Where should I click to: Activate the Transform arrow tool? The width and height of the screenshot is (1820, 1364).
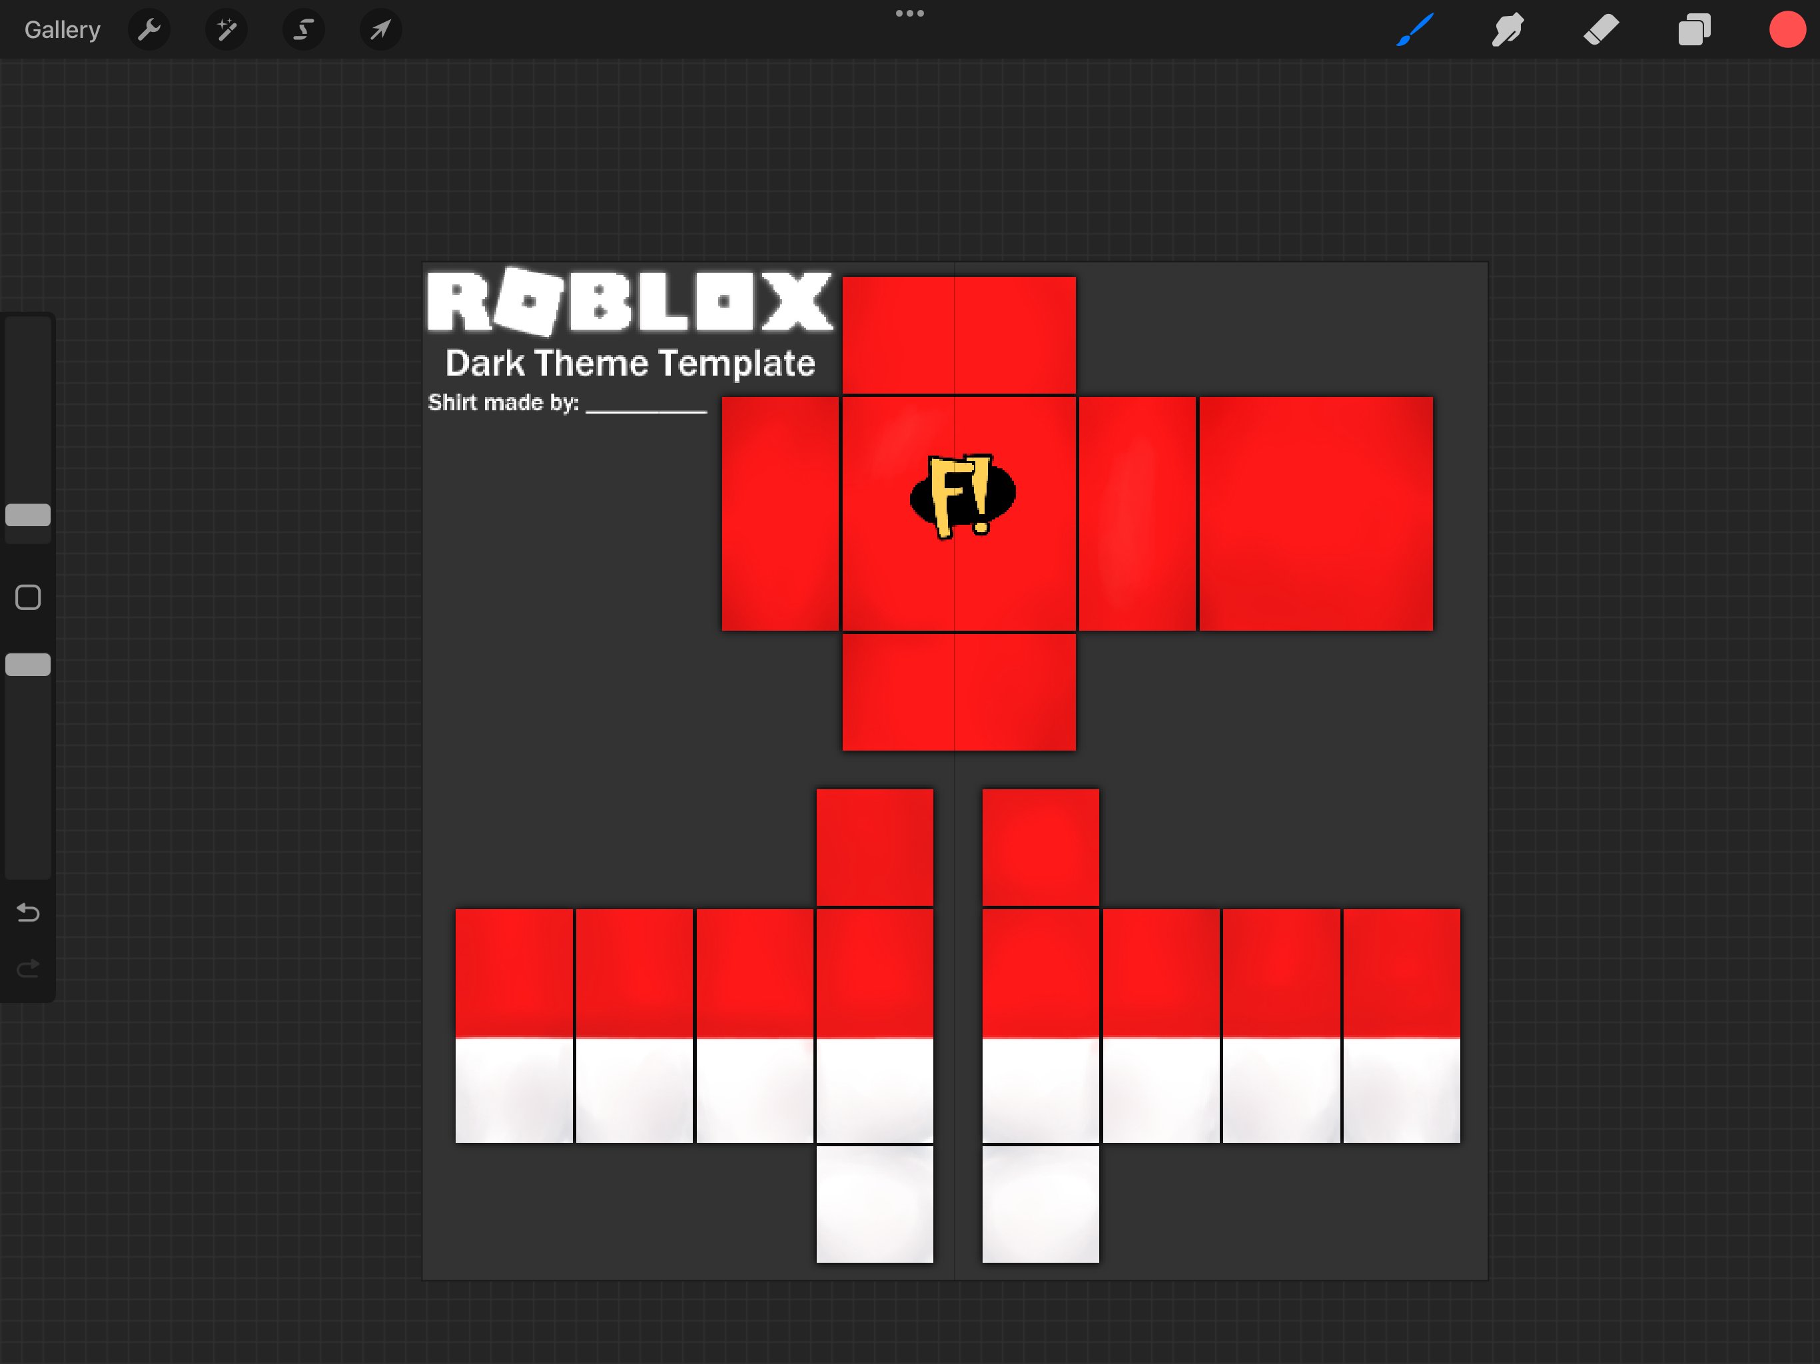pos(380,31)
